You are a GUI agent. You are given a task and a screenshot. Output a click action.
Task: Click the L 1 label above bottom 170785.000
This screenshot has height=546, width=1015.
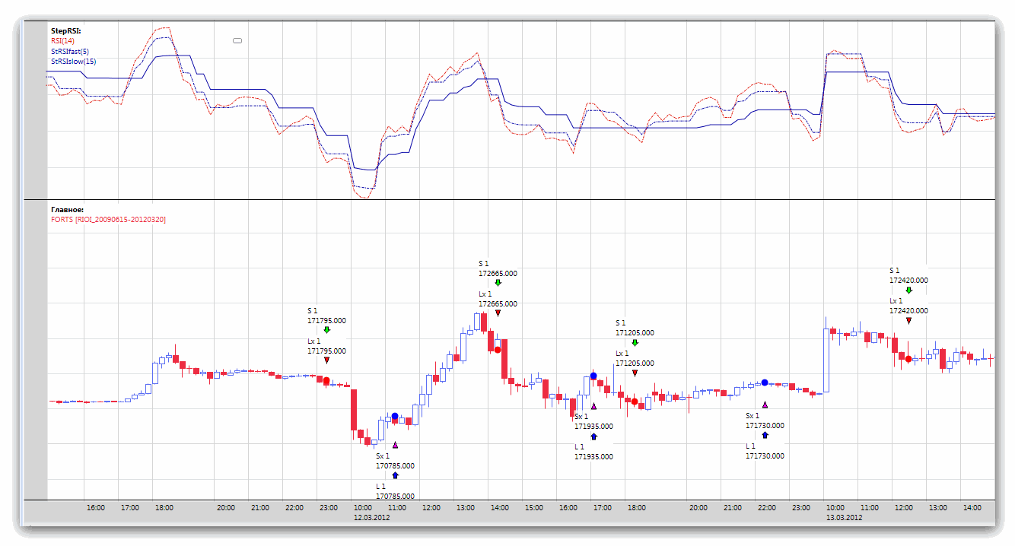381,487
